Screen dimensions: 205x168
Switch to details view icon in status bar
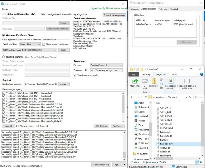(x=197, y=162)
